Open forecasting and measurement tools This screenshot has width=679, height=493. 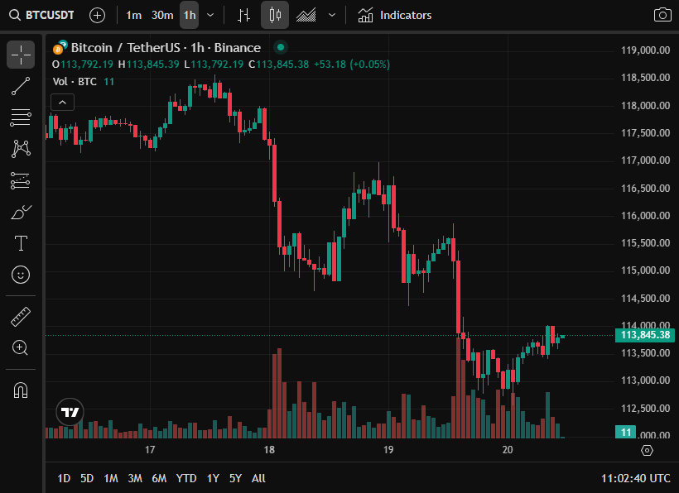[21, 181]
